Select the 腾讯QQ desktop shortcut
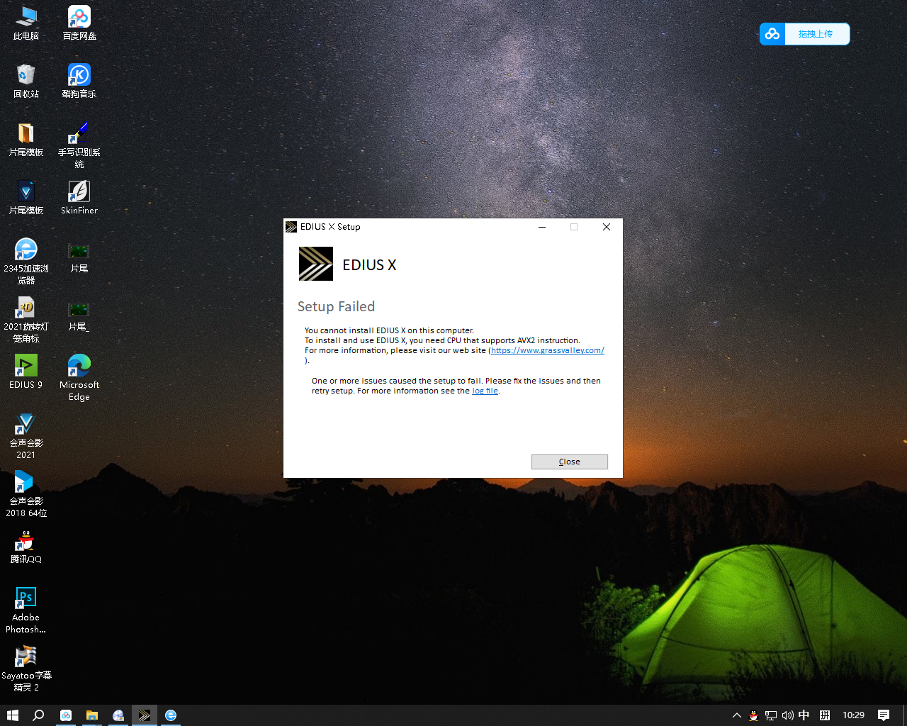This screenshot has width=907, height=726. point(26,546)
